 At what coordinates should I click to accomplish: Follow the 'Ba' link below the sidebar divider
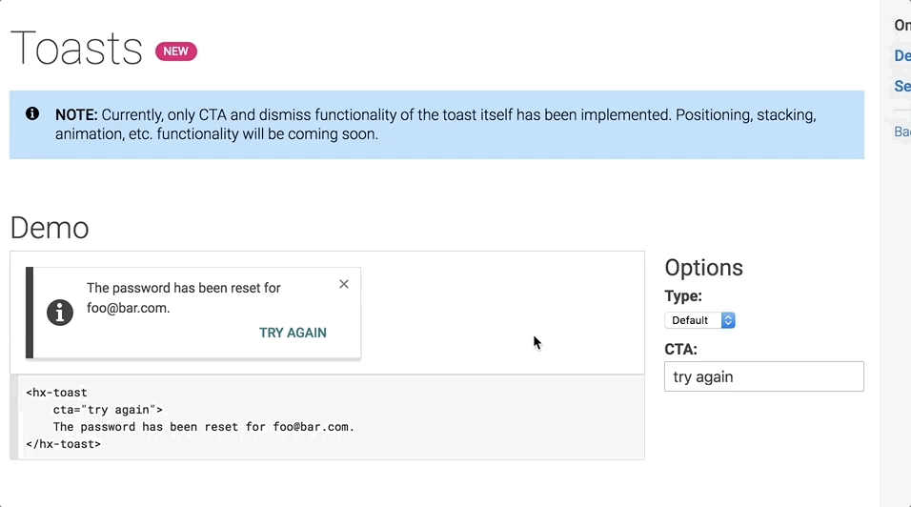(901, 132)
